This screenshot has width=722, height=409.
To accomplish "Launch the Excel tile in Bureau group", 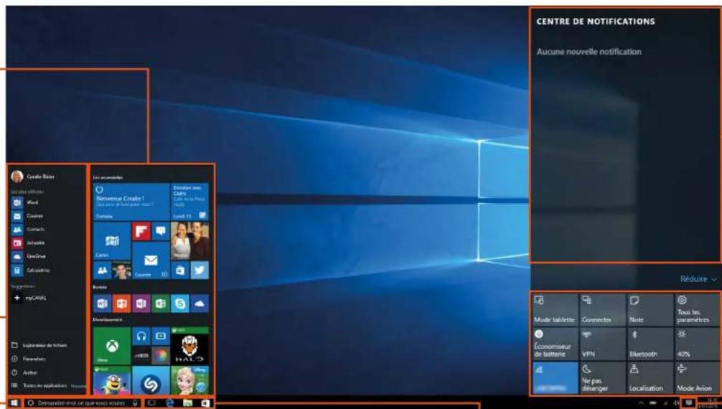I will point(160,304).
